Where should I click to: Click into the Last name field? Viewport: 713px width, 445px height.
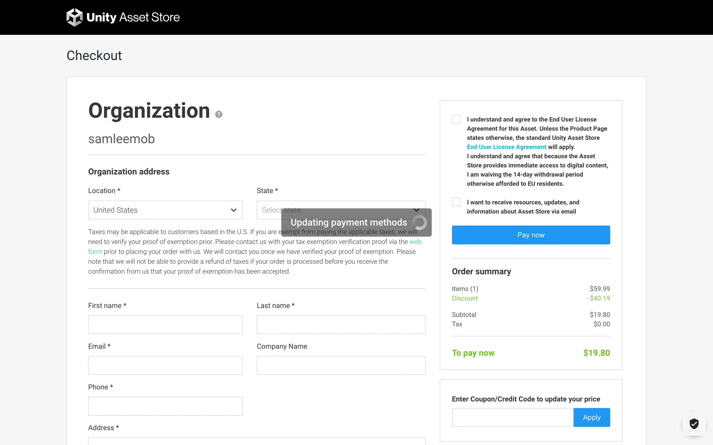click(x=341, y=324)
